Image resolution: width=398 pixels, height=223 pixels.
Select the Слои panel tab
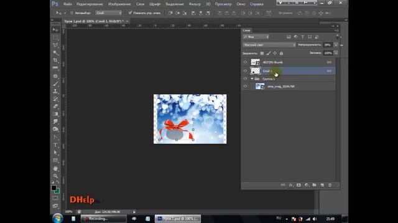click(x=246, y=30)
